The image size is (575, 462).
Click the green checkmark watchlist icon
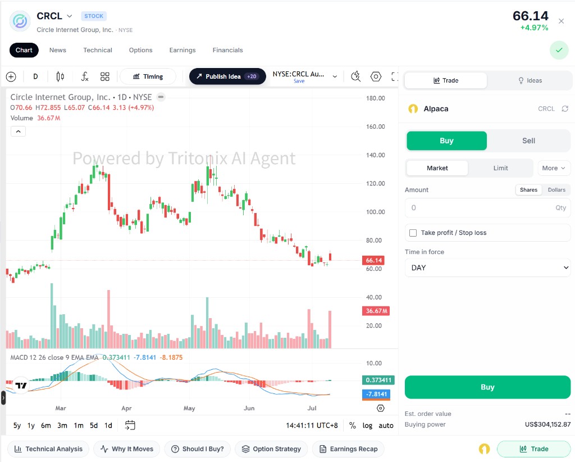tap(559, 50)
